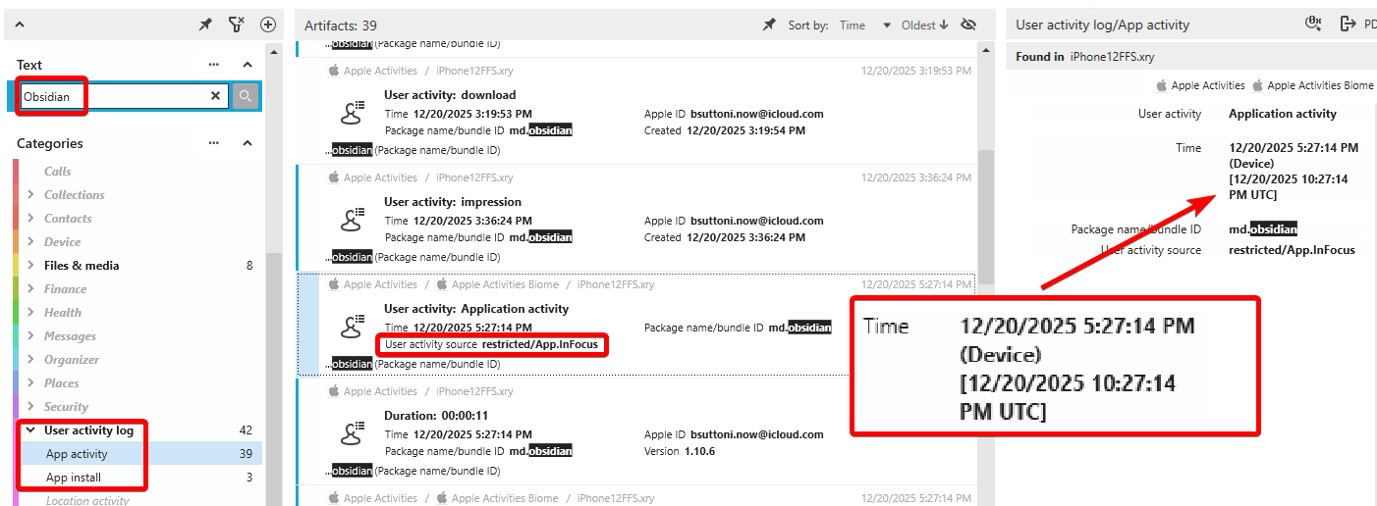Click Version 1.10.6 value
Image resolution: width=1377 pixels, height=506 pixels.
699,451
